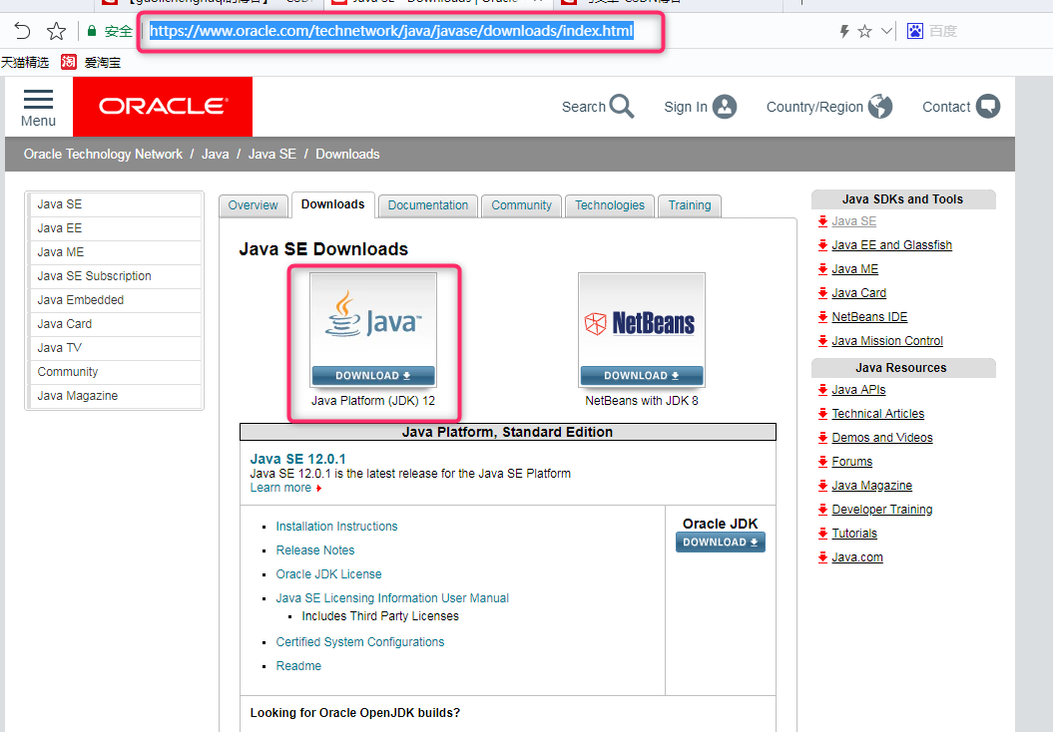Select the address bar URL field
Screen dimensions: 1053x732
[x=391, y=31]
